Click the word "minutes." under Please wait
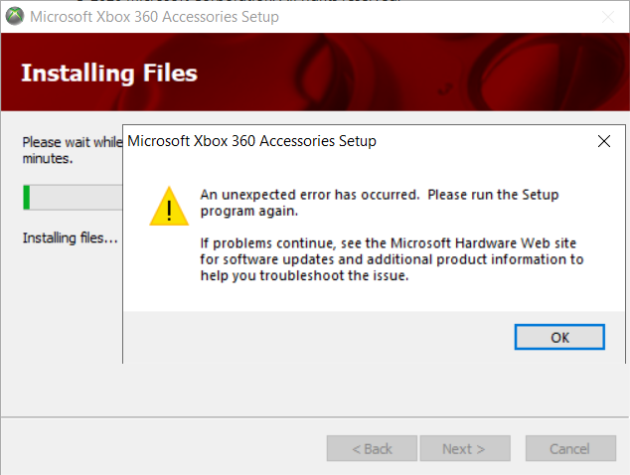This screenshot has width=630, height=475. 48,159
